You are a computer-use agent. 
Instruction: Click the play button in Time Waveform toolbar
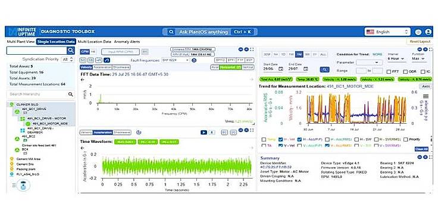pos(204,132)
